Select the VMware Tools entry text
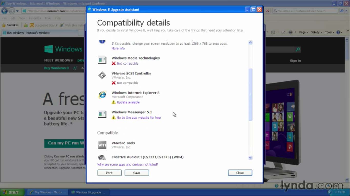Image resolution: width=350 pixels, height=196 pixels. [123, 143]
